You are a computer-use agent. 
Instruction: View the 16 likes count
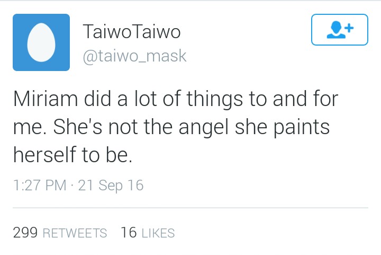point(129,232)
